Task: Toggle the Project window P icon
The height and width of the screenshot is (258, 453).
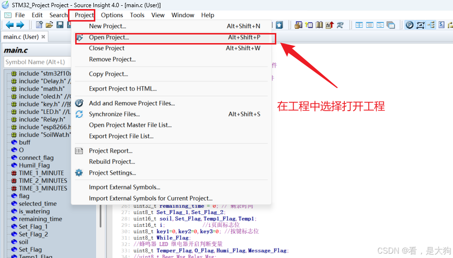Action: click(x=409, y=25)
